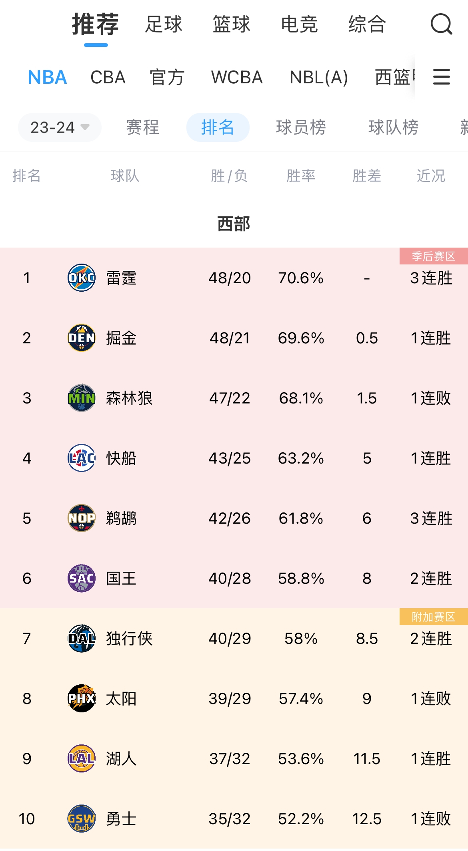Viewport: 468px width, 851px height.
Task: Show the 赛程 schedule view
Action: tap(143, 127)
